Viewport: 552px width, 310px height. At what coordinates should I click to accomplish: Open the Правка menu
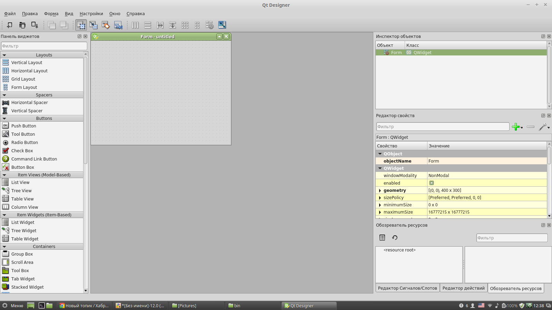(x=30, y=14)
